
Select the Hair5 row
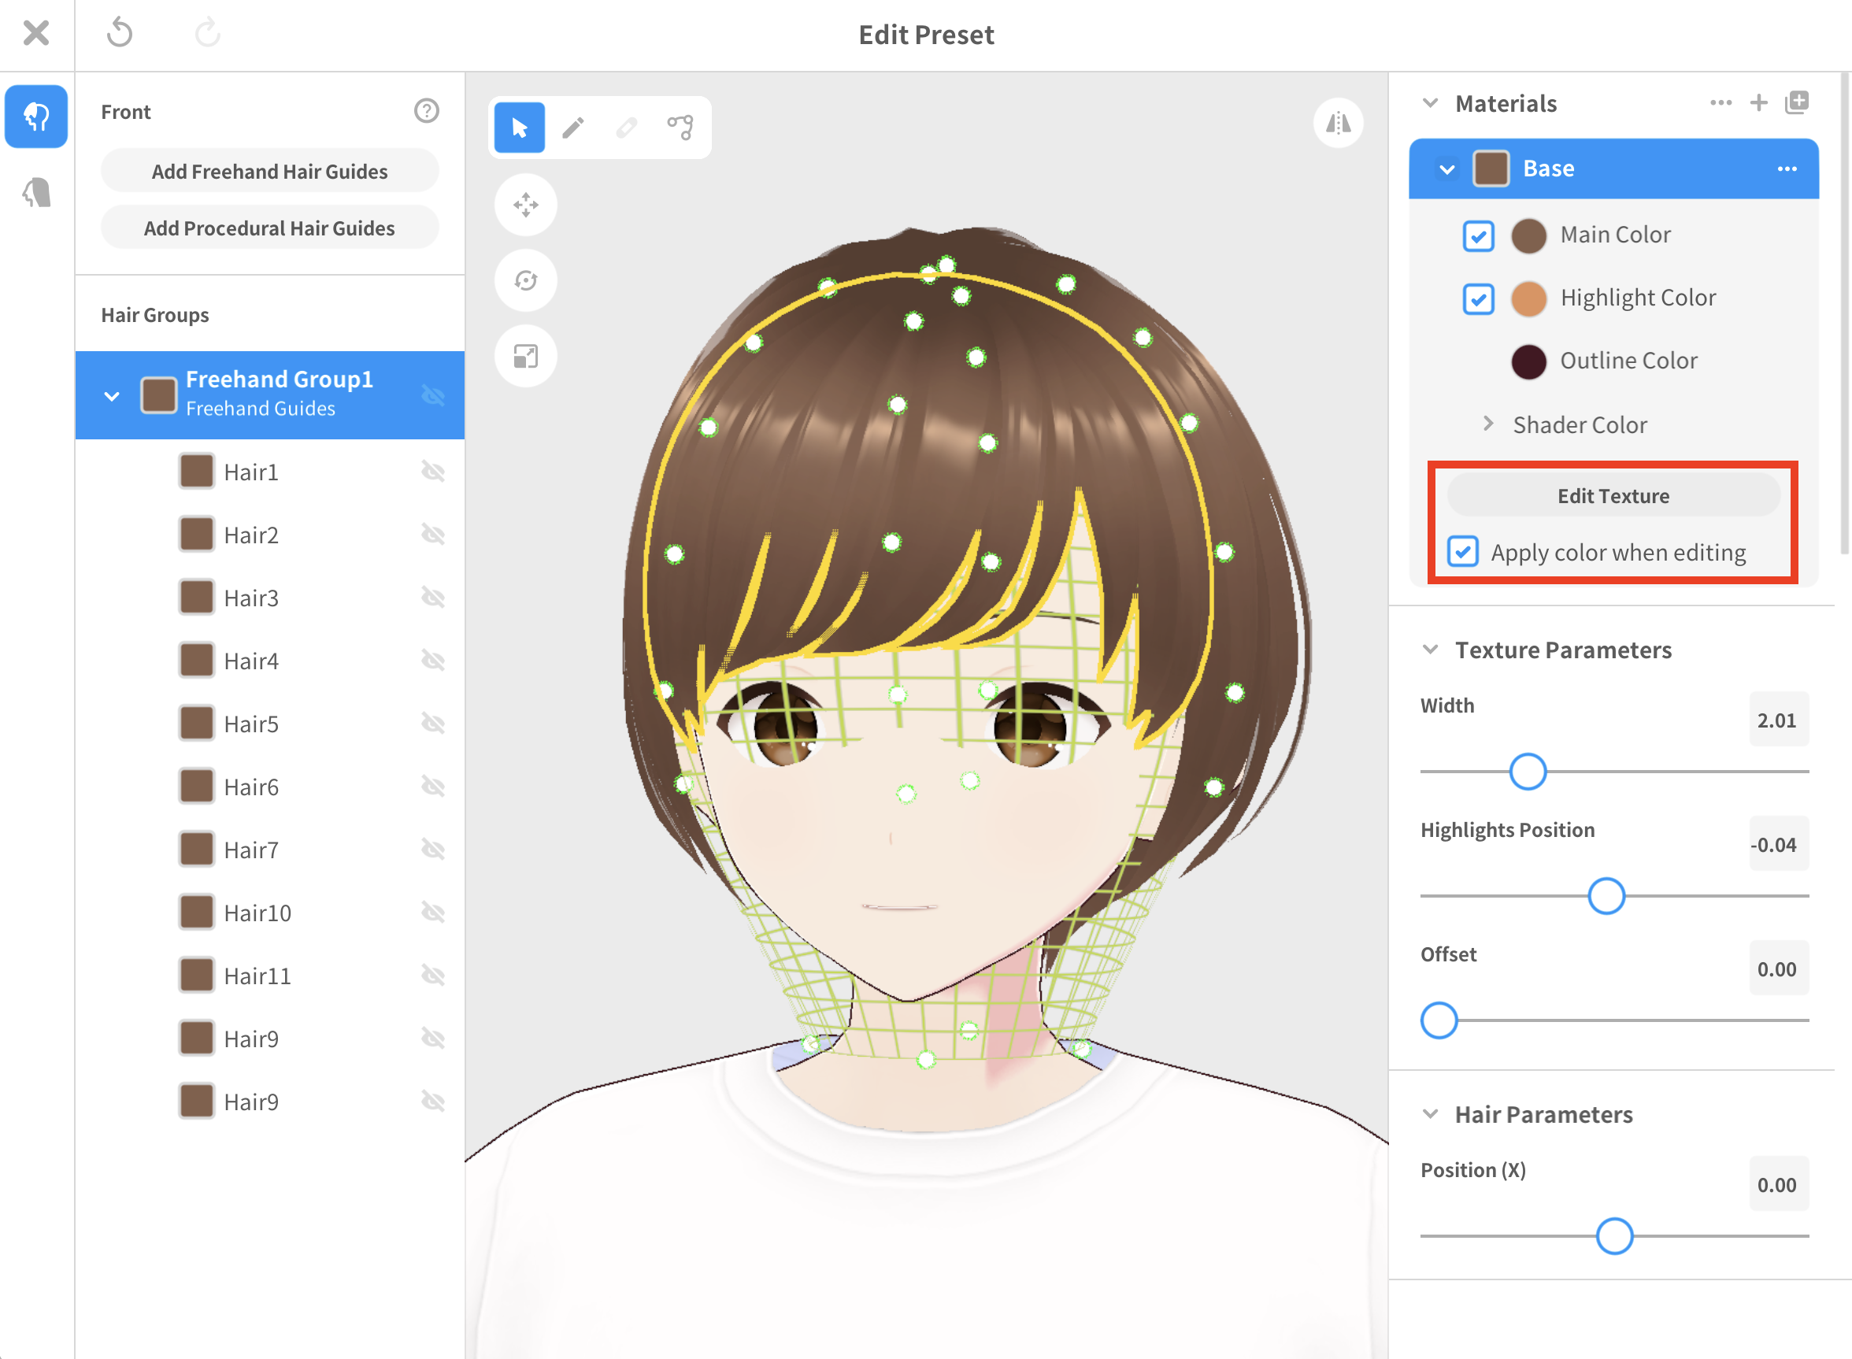(270, 723)
